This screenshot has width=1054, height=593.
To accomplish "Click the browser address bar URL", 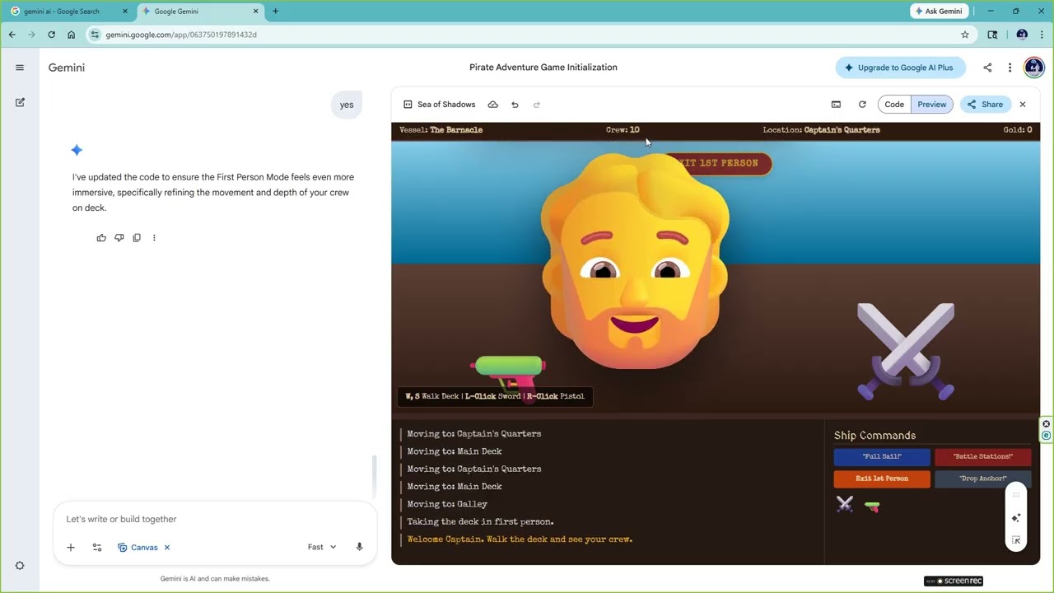I will (x=181, y=35).
